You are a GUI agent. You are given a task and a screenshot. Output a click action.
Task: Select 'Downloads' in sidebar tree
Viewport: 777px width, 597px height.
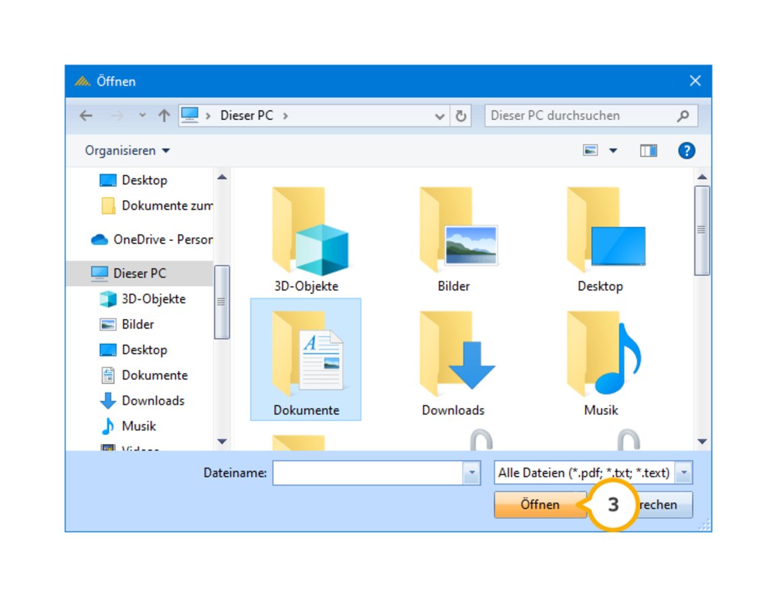pos(142,400)
